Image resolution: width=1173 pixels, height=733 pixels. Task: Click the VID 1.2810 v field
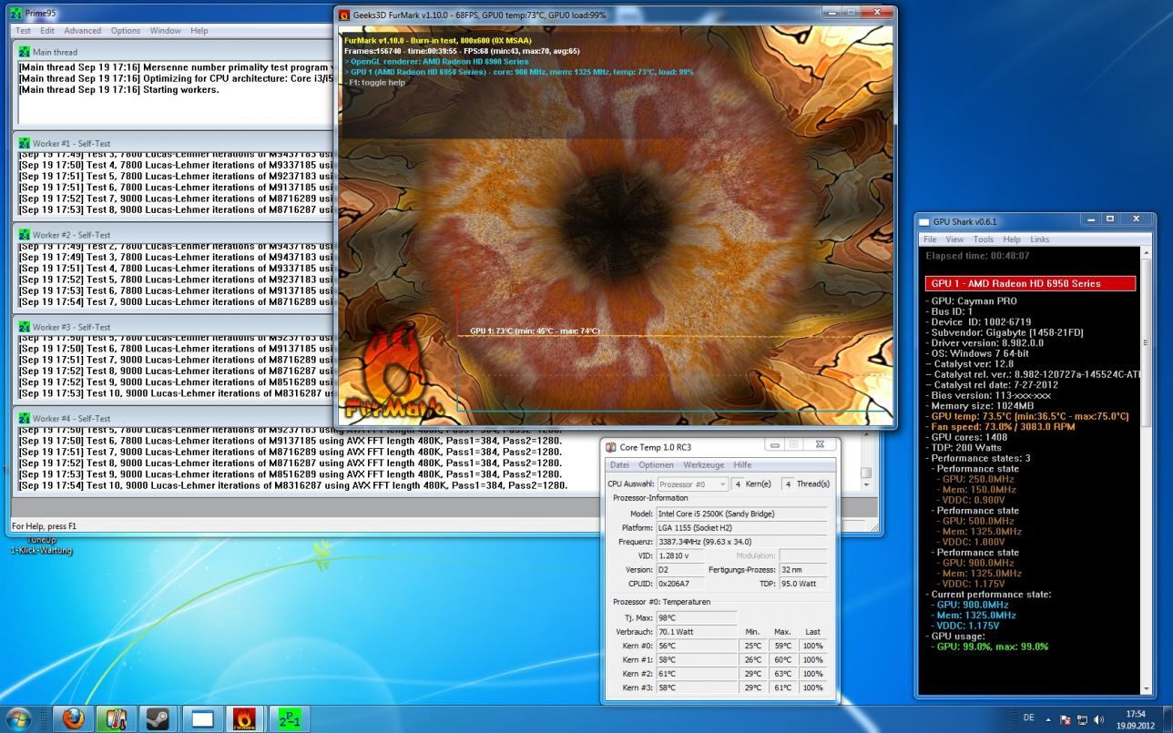[679, 555]
